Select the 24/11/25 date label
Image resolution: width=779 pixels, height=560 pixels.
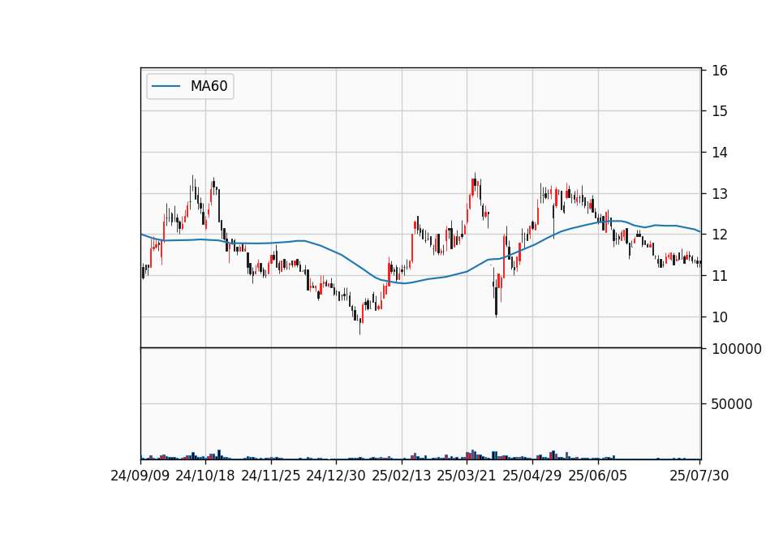coord(271,476)
